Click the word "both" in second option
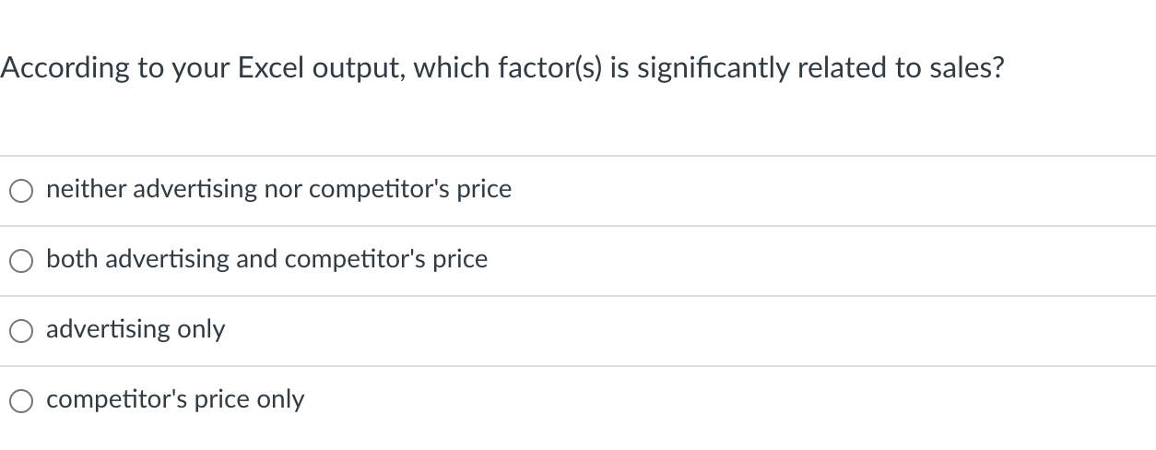The height and width of the screenshot is (450, 1156). point(73,259)
